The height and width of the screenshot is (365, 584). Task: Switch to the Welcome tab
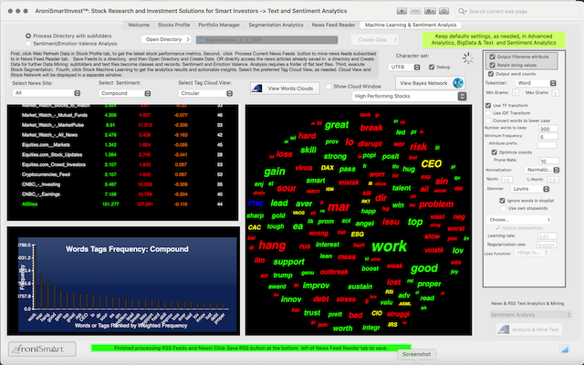pyautogui.click(x=139, y=25)
